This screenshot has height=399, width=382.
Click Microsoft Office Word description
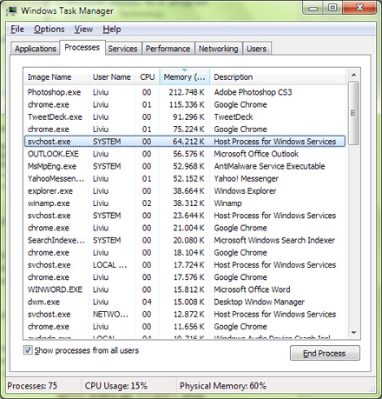252,289
